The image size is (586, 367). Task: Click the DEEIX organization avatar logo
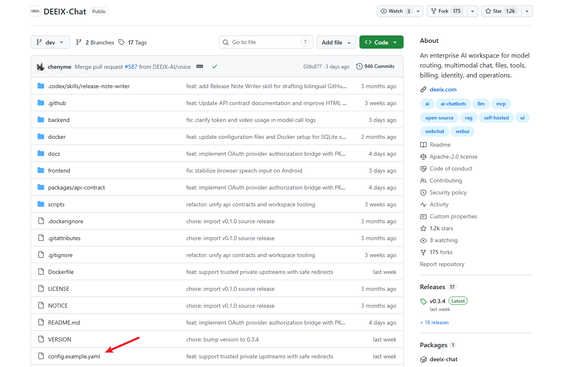[35, 11]
